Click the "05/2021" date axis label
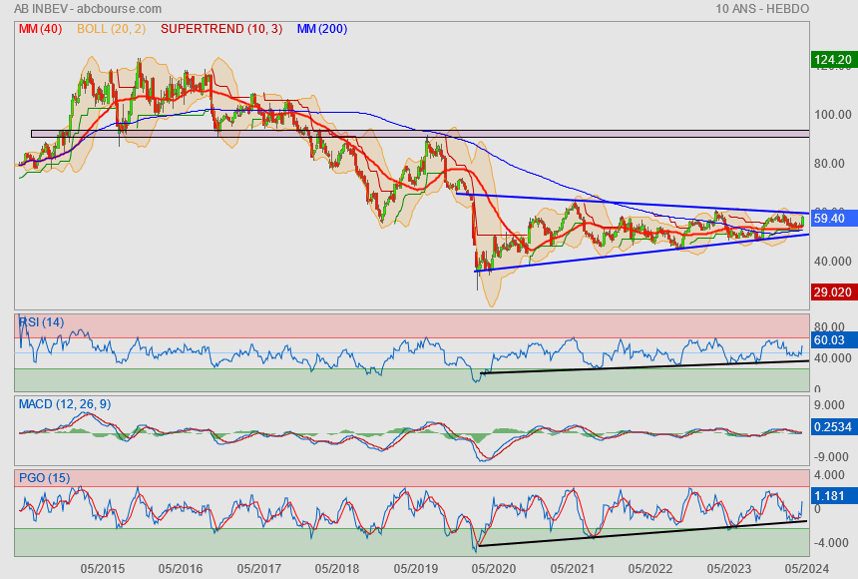Viewport: 858px width, 579px height. click(x=573, y=569)
